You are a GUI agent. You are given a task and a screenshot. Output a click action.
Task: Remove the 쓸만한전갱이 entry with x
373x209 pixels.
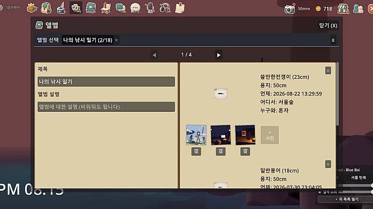tap(328, 70)
